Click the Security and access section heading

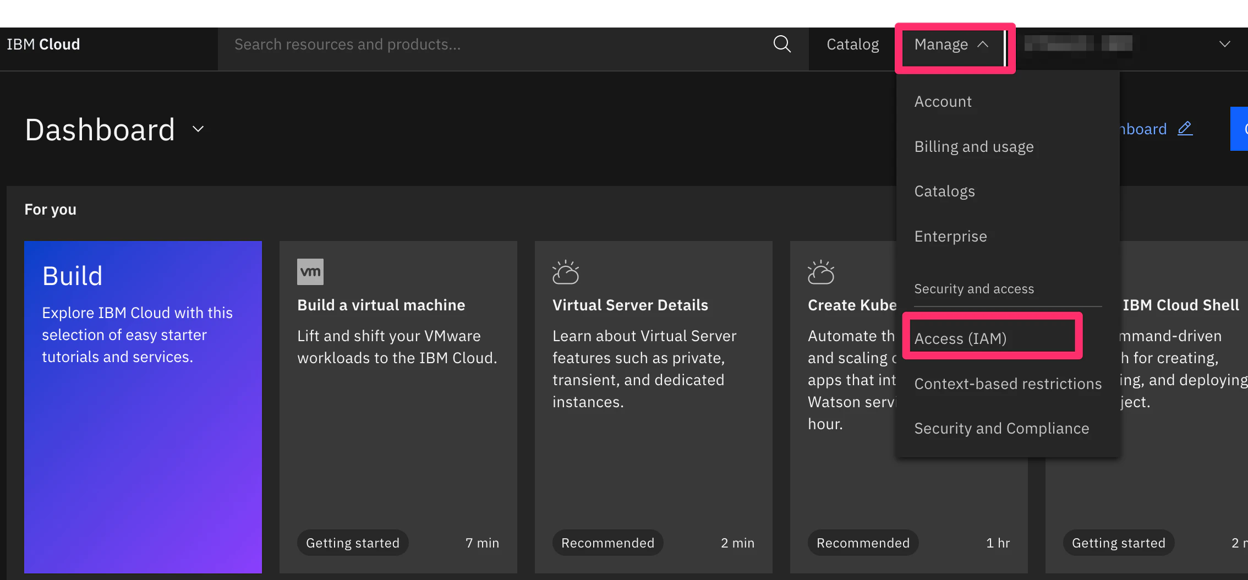coord(974,289)
